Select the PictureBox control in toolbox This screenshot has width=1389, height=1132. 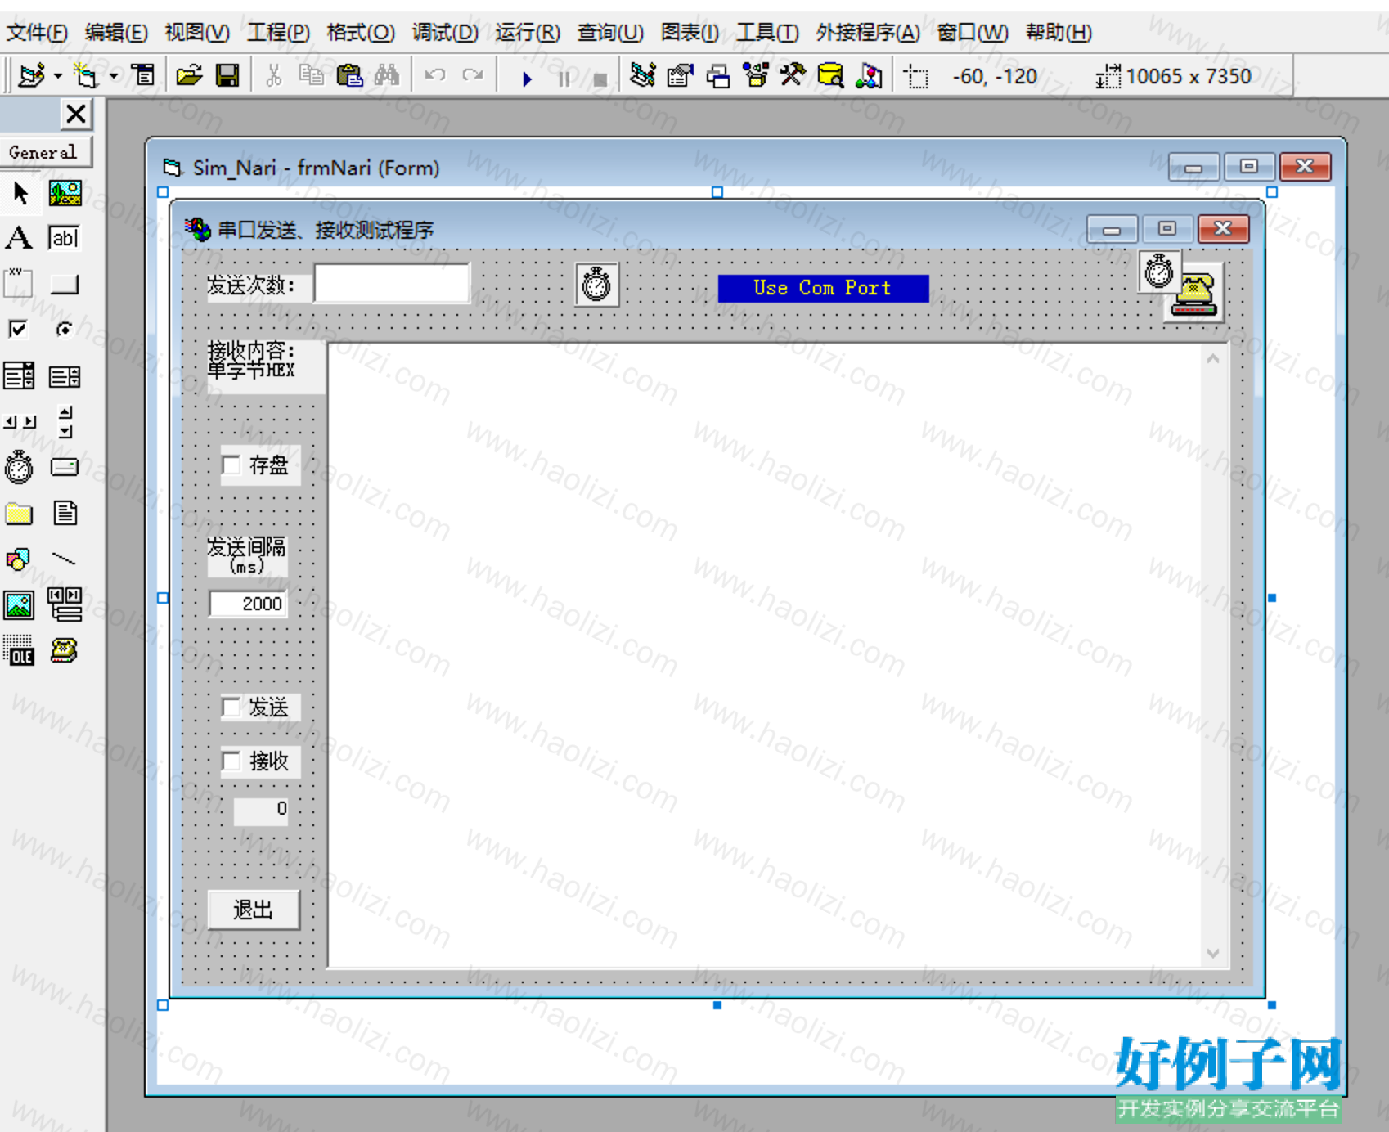click(65, 193)
